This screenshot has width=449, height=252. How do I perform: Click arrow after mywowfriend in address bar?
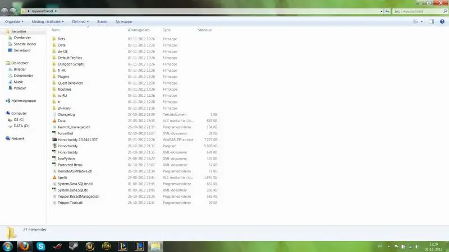point(56,11)
